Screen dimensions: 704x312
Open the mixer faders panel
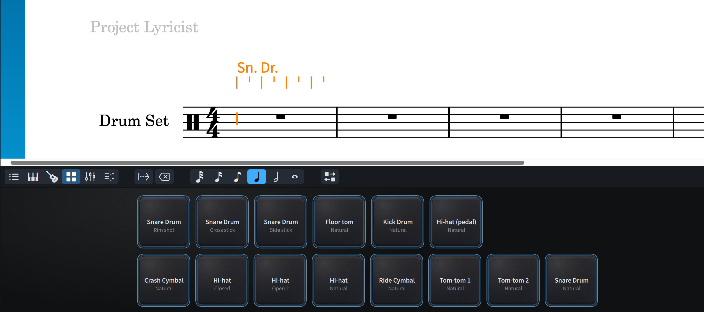[x=90, y=177]
